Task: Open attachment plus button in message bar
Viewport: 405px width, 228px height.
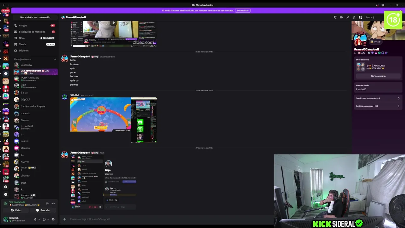Action: (65, 219)
